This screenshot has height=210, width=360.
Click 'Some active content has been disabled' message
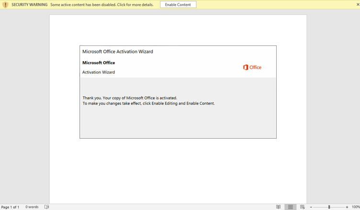pyautogui.click(x=102, y=5)
